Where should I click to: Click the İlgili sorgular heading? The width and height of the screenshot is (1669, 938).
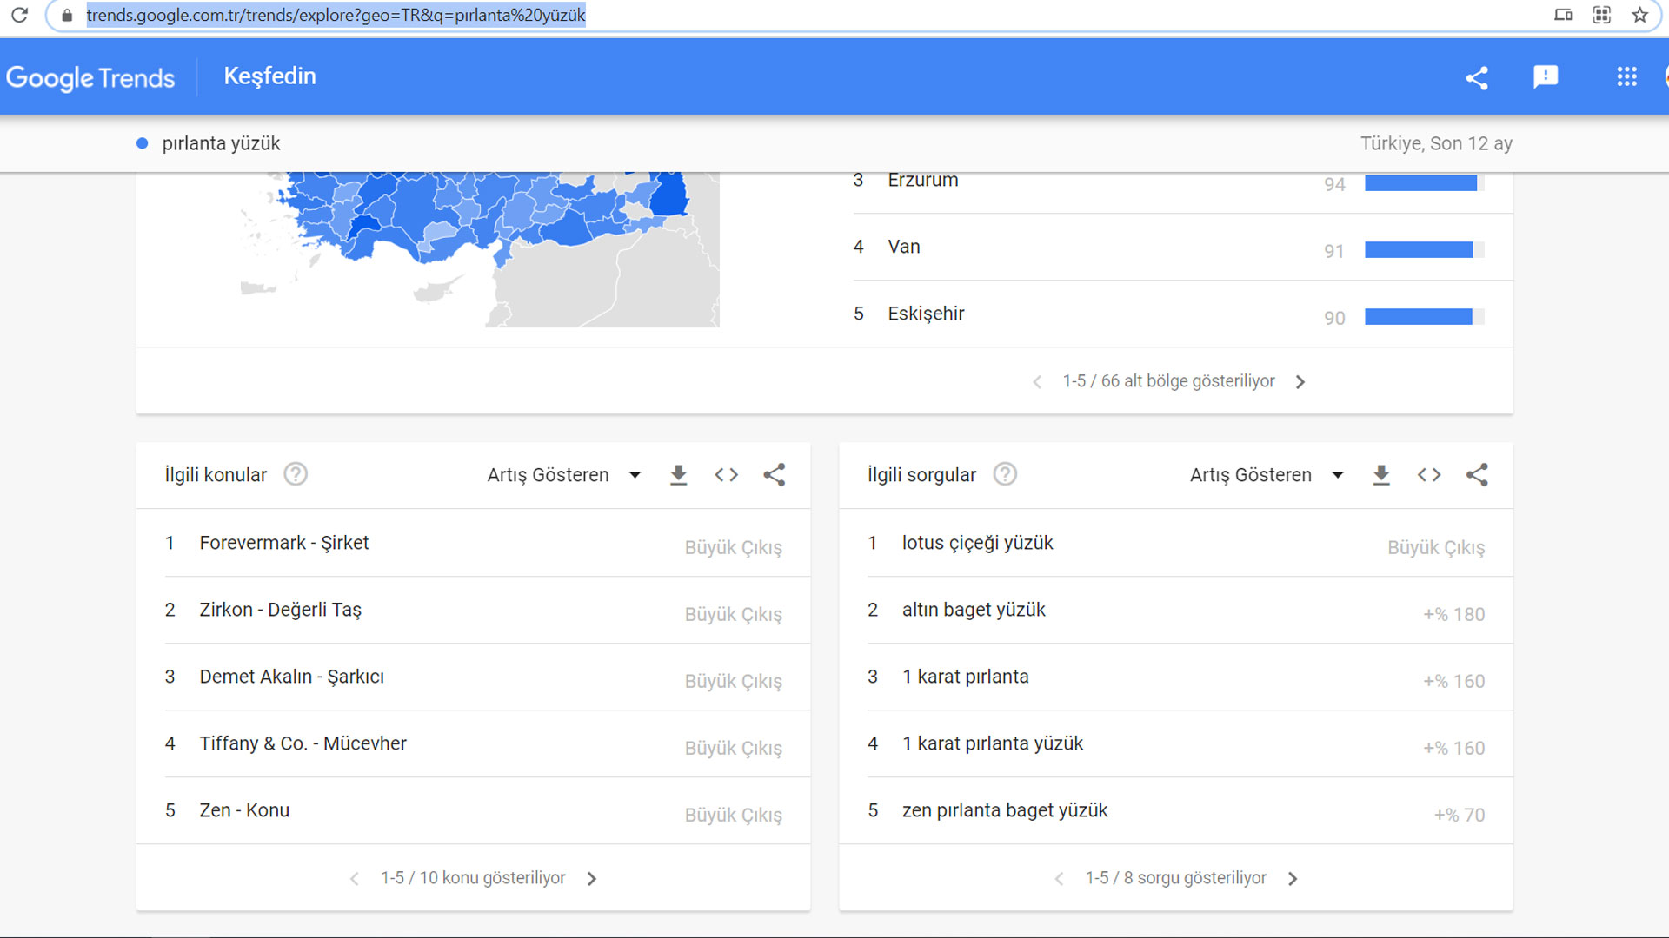[x=921, y=475]
